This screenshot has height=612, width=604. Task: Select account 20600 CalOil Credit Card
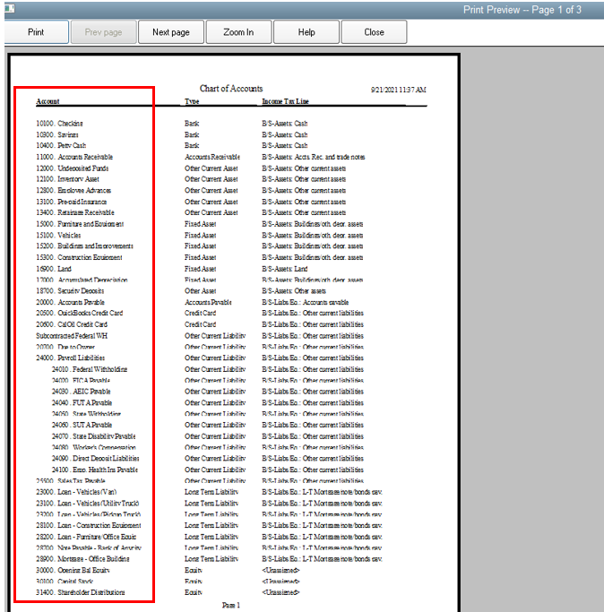click(72, 324)
